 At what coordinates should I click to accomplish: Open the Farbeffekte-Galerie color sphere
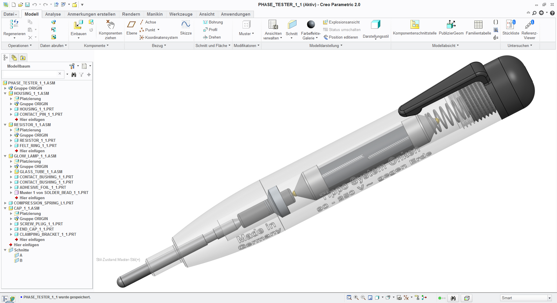coord(311,24)
